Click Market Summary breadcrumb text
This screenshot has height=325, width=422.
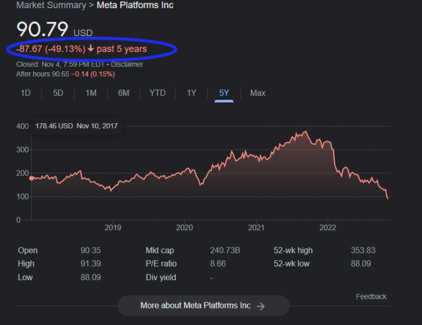(51, 5)
